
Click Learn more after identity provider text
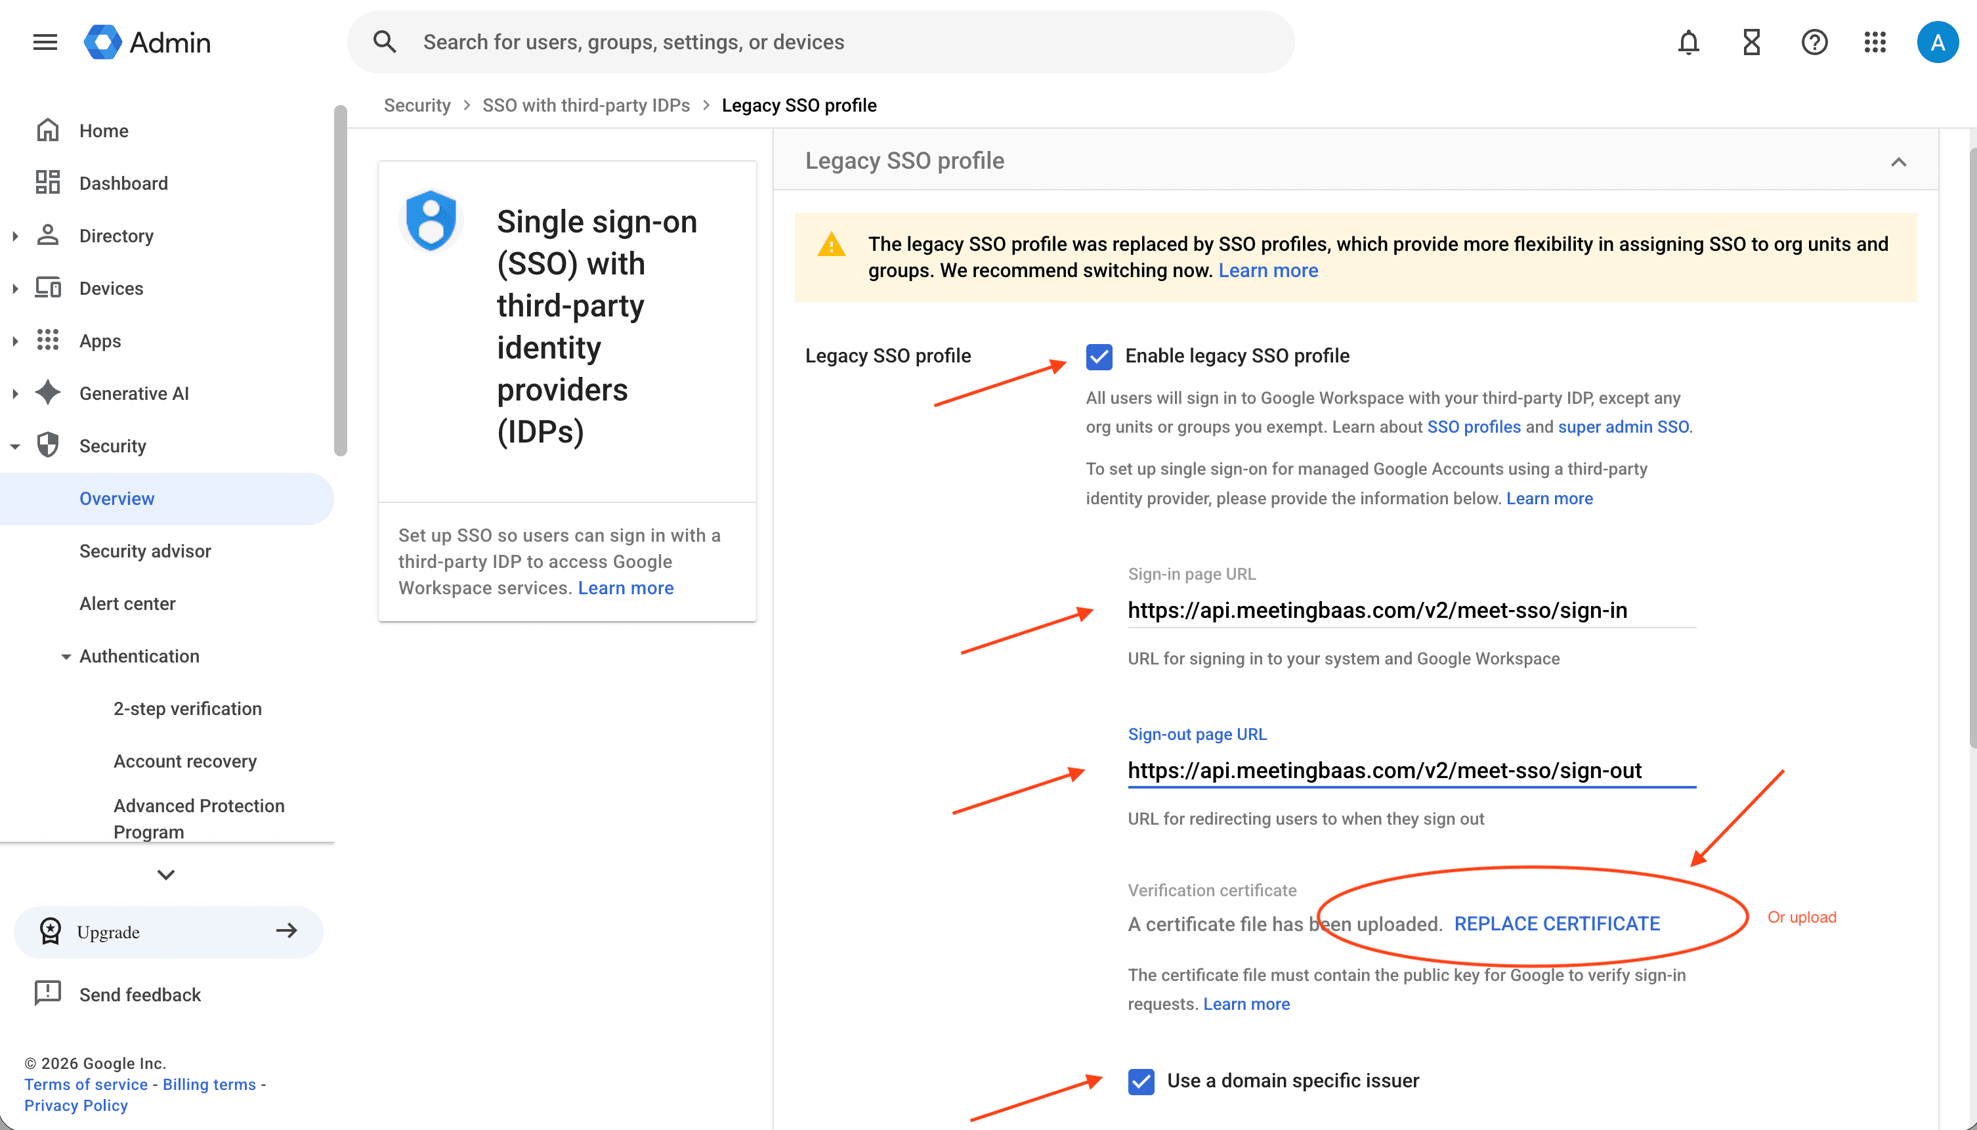(1549, 498)
